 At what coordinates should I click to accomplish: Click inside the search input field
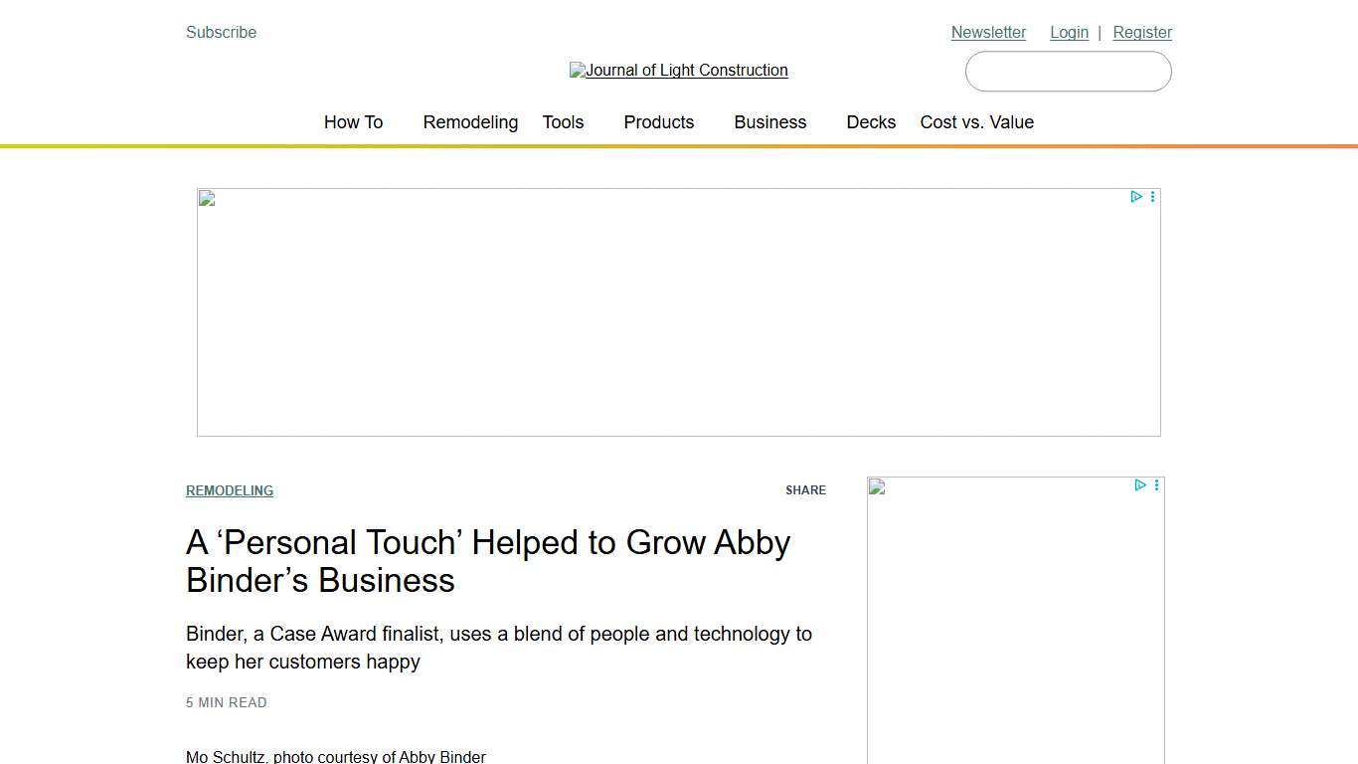click(x=1068, y=71)
